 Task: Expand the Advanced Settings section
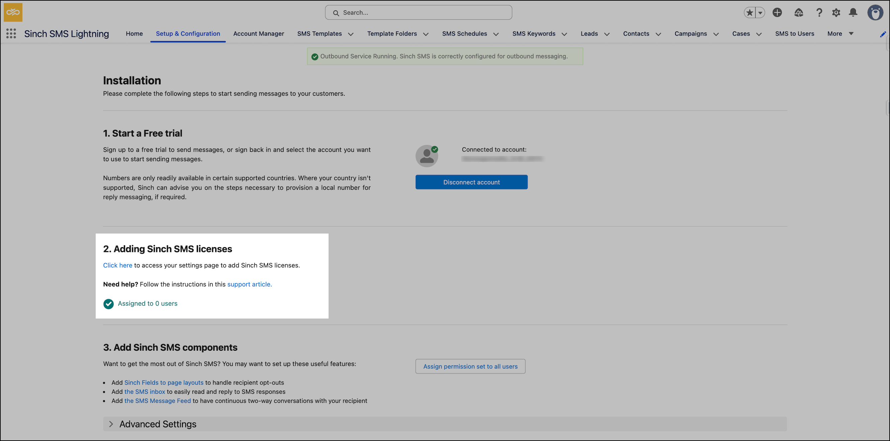pos(445,424)
